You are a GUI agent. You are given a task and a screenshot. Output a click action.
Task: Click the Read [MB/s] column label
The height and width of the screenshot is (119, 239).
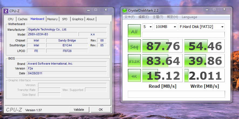click(x=162, y=86)
